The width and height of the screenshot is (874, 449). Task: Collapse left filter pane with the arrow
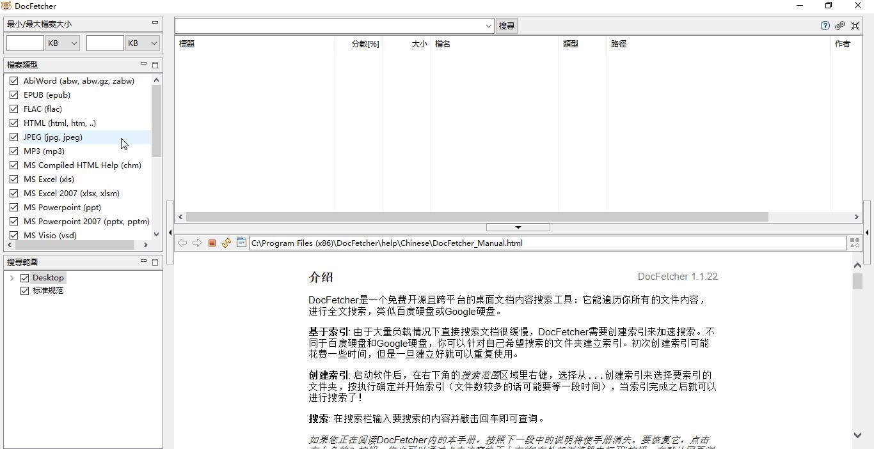(170, 232)
